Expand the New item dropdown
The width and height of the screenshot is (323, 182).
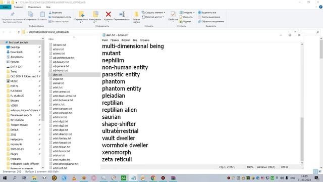tap(165, 13)
